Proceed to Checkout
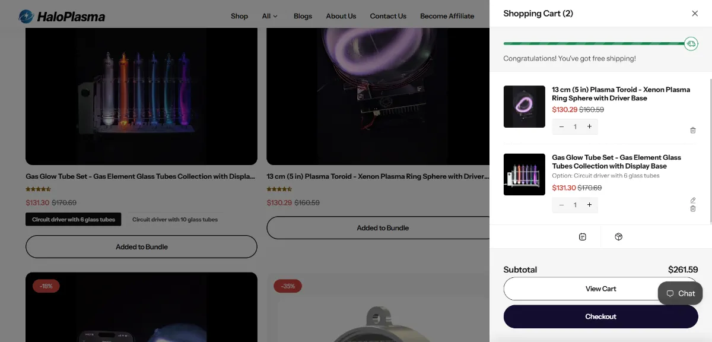Image resolution: width=712 pixels, height=342 pixels. [600, 316]
